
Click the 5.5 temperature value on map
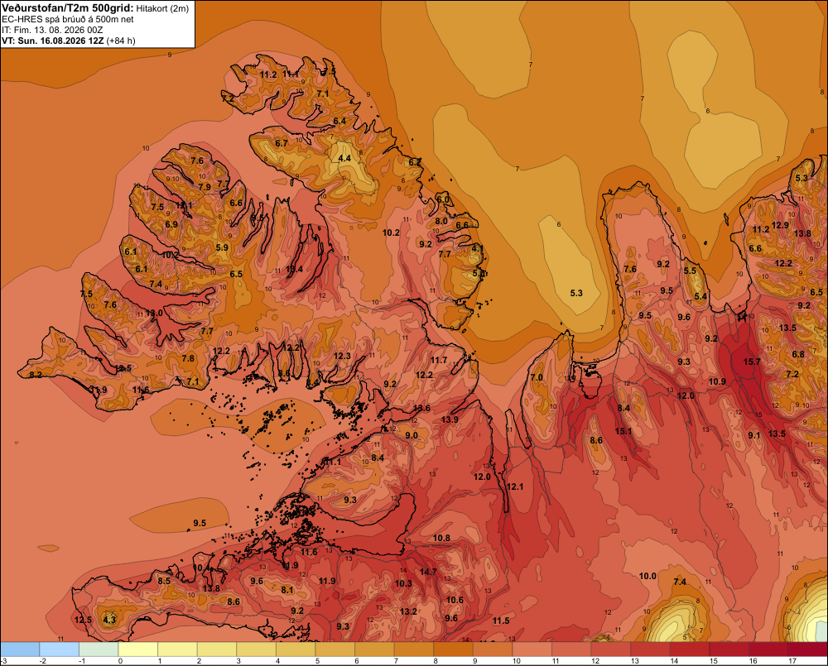(x=690, y=271)
